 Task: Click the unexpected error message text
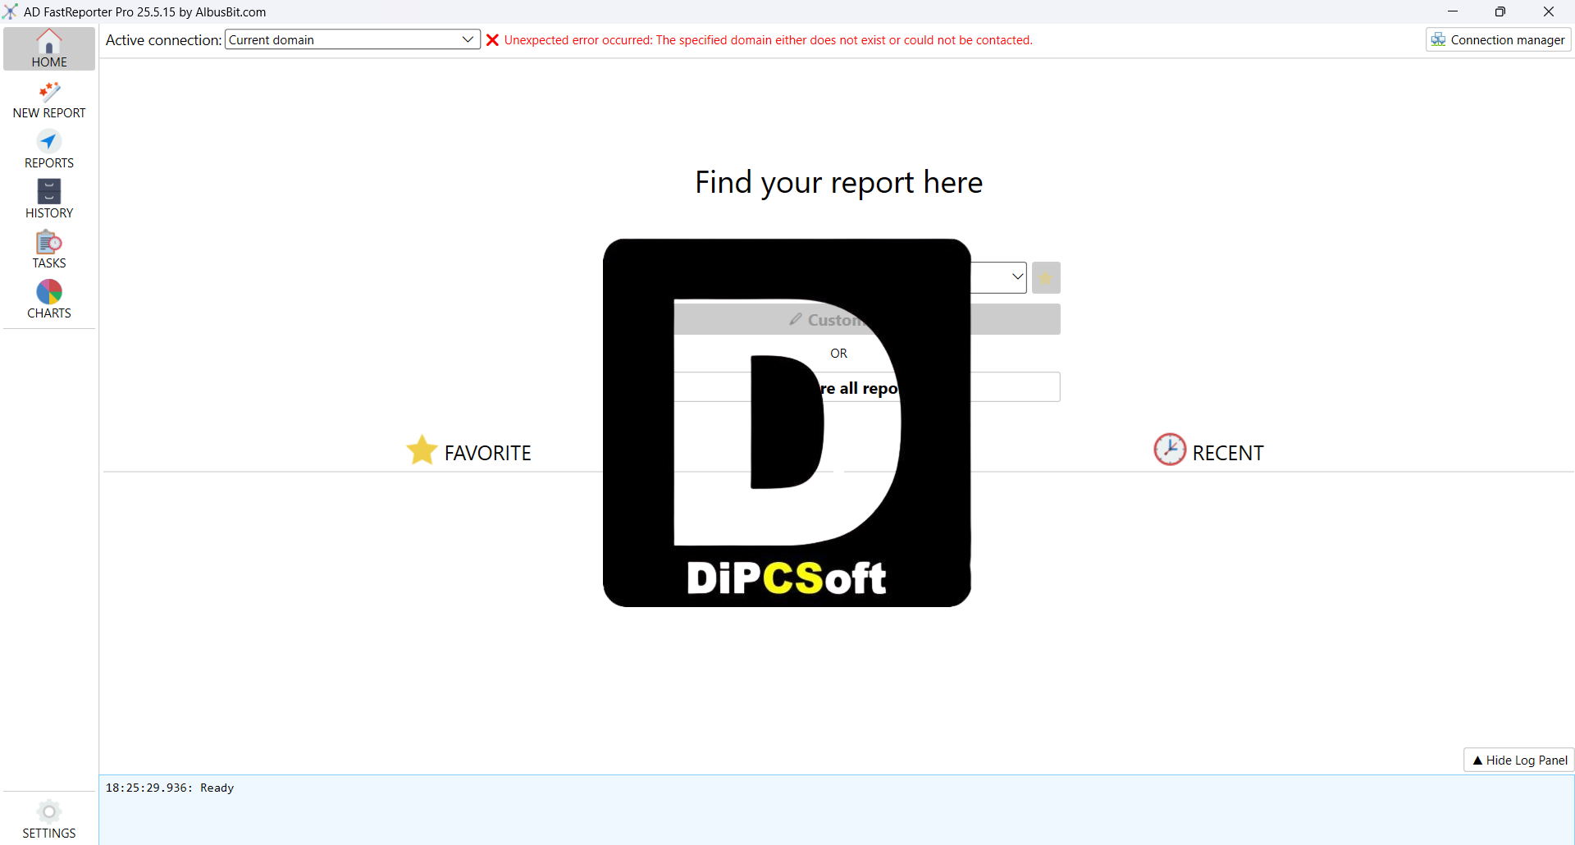pyautogui.click(x=769, y=40)
